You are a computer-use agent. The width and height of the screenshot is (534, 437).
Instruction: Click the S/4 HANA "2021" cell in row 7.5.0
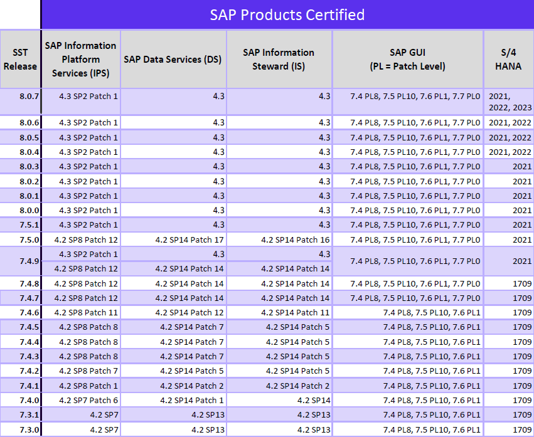pyautogui.click(x=509, y=240)
